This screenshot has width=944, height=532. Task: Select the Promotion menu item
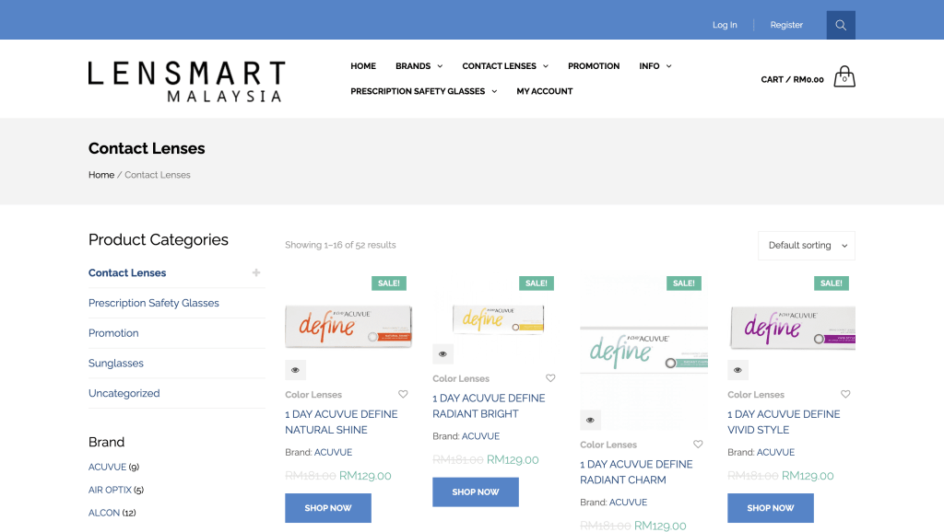click(x=593, y=66)
